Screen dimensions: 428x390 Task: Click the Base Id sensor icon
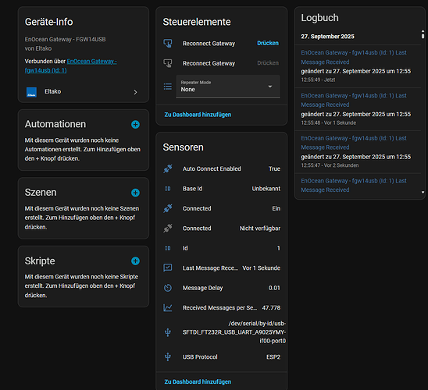pyautogui.click(x=168, y=189)
